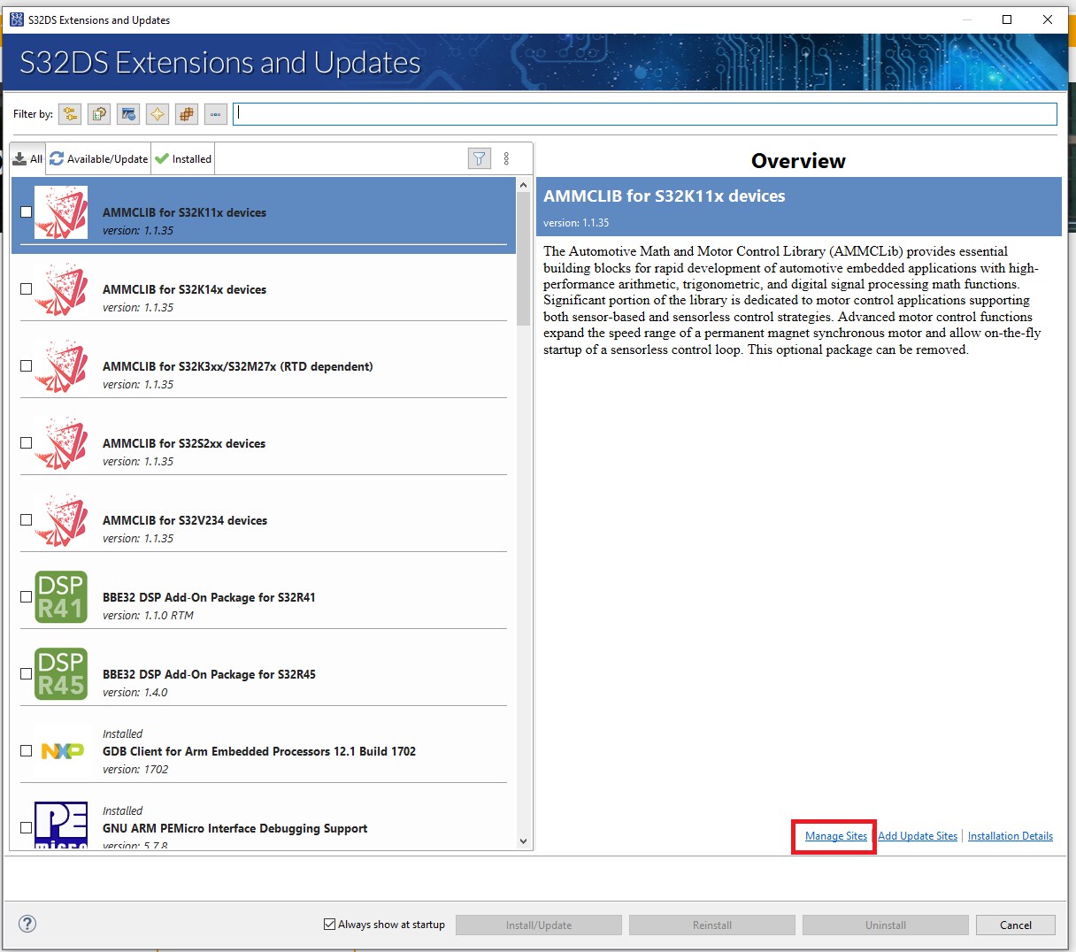Select the tools-with-gear filter icon

click(x=98, y=113)
